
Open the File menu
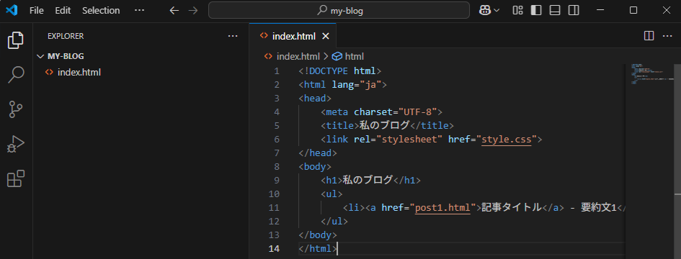37,10
